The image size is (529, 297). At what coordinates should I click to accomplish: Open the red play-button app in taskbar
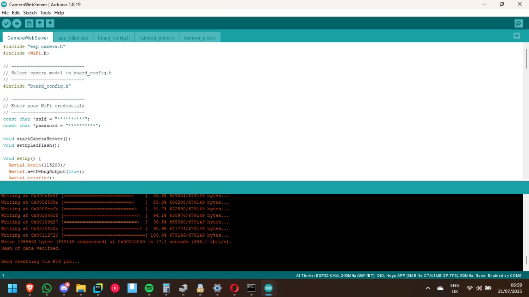[115, 288]
